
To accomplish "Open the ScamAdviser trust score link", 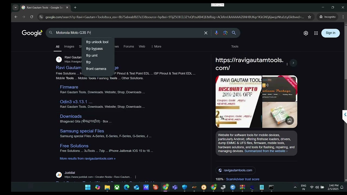I will [243, 179].
